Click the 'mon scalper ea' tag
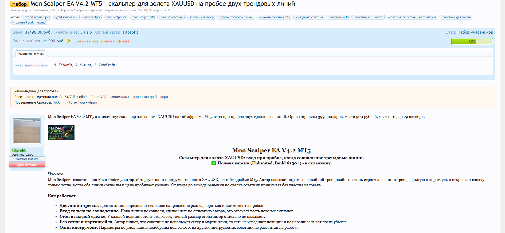The height and width of the screenshot is (233, 505). tap(115, 17)
